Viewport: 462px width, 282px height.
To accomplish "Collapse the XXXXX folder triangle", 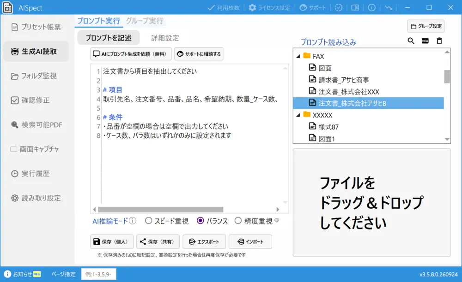I will [x=298, y=115].
